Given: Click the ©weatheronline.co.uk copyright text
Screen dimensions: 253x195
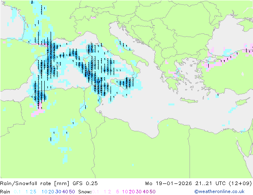Looking at the screenshot, I should pos(219,191).
